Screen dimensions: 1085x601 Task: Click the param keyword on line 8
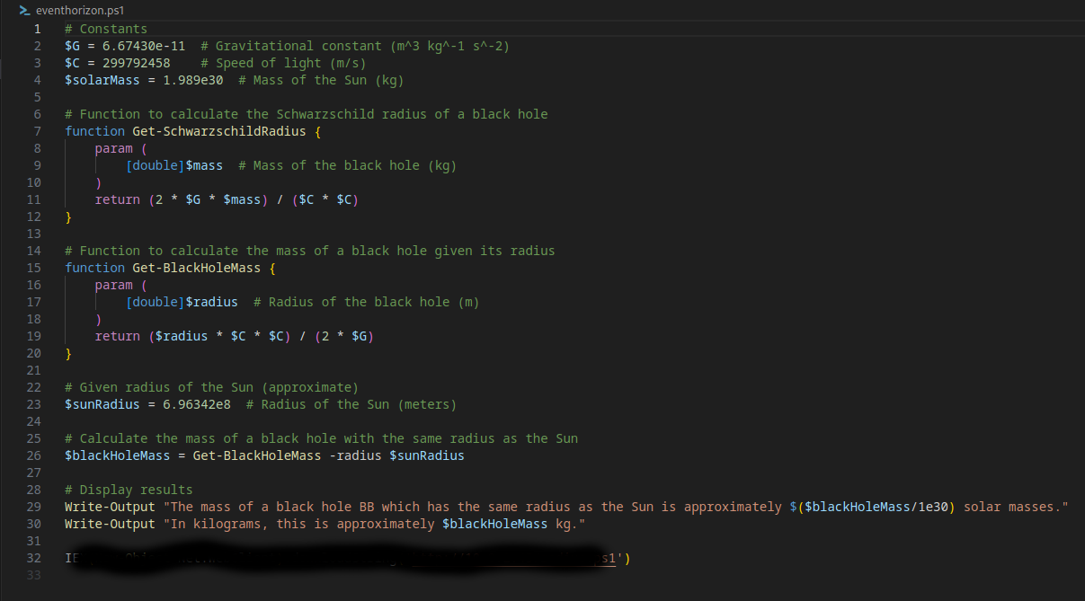pos(113,147)
